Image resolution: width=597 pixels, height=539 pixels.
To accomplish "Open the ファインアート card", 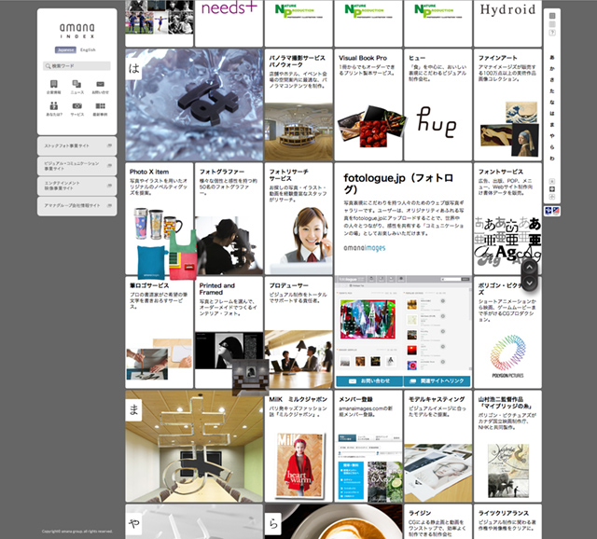I will point(507,104).
